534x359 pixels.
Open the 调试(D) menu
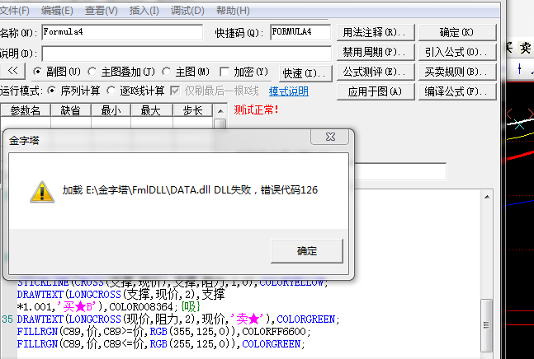[187, 11]
